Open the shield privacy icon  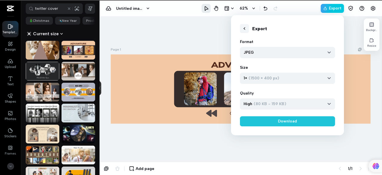click(351, 8)
